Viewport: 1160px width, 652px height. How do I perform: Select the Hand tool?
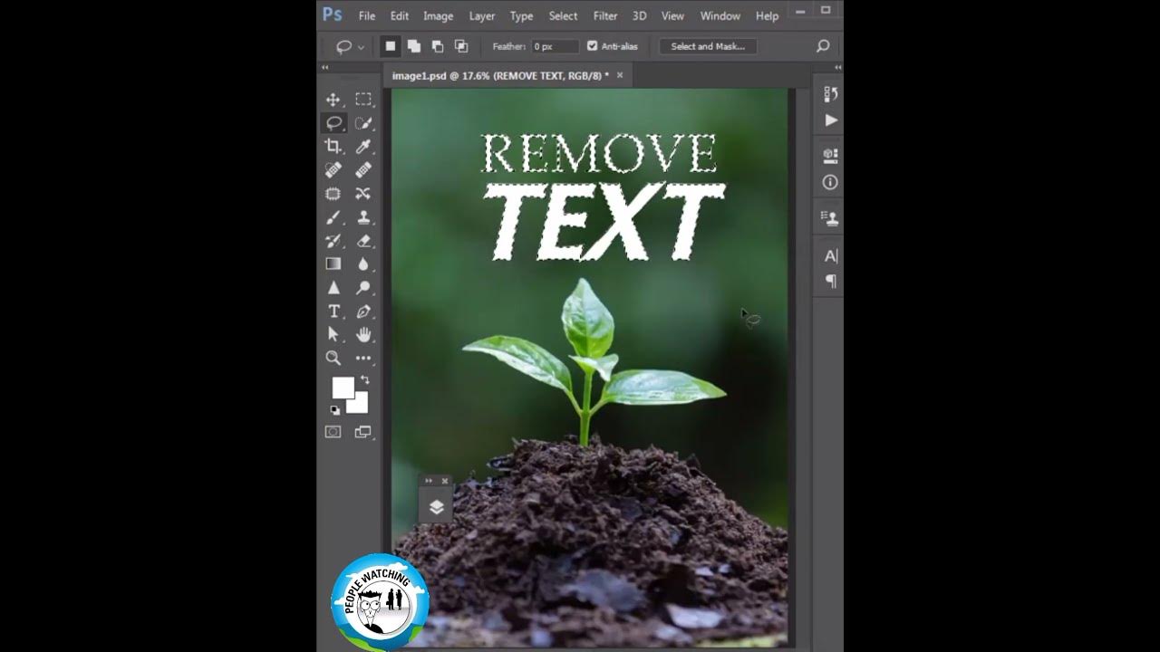(363, 334)
